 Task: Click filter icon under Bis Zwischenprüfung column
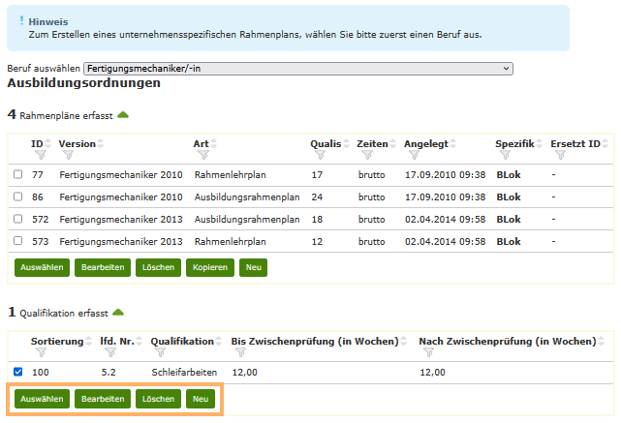pos(241,352)
